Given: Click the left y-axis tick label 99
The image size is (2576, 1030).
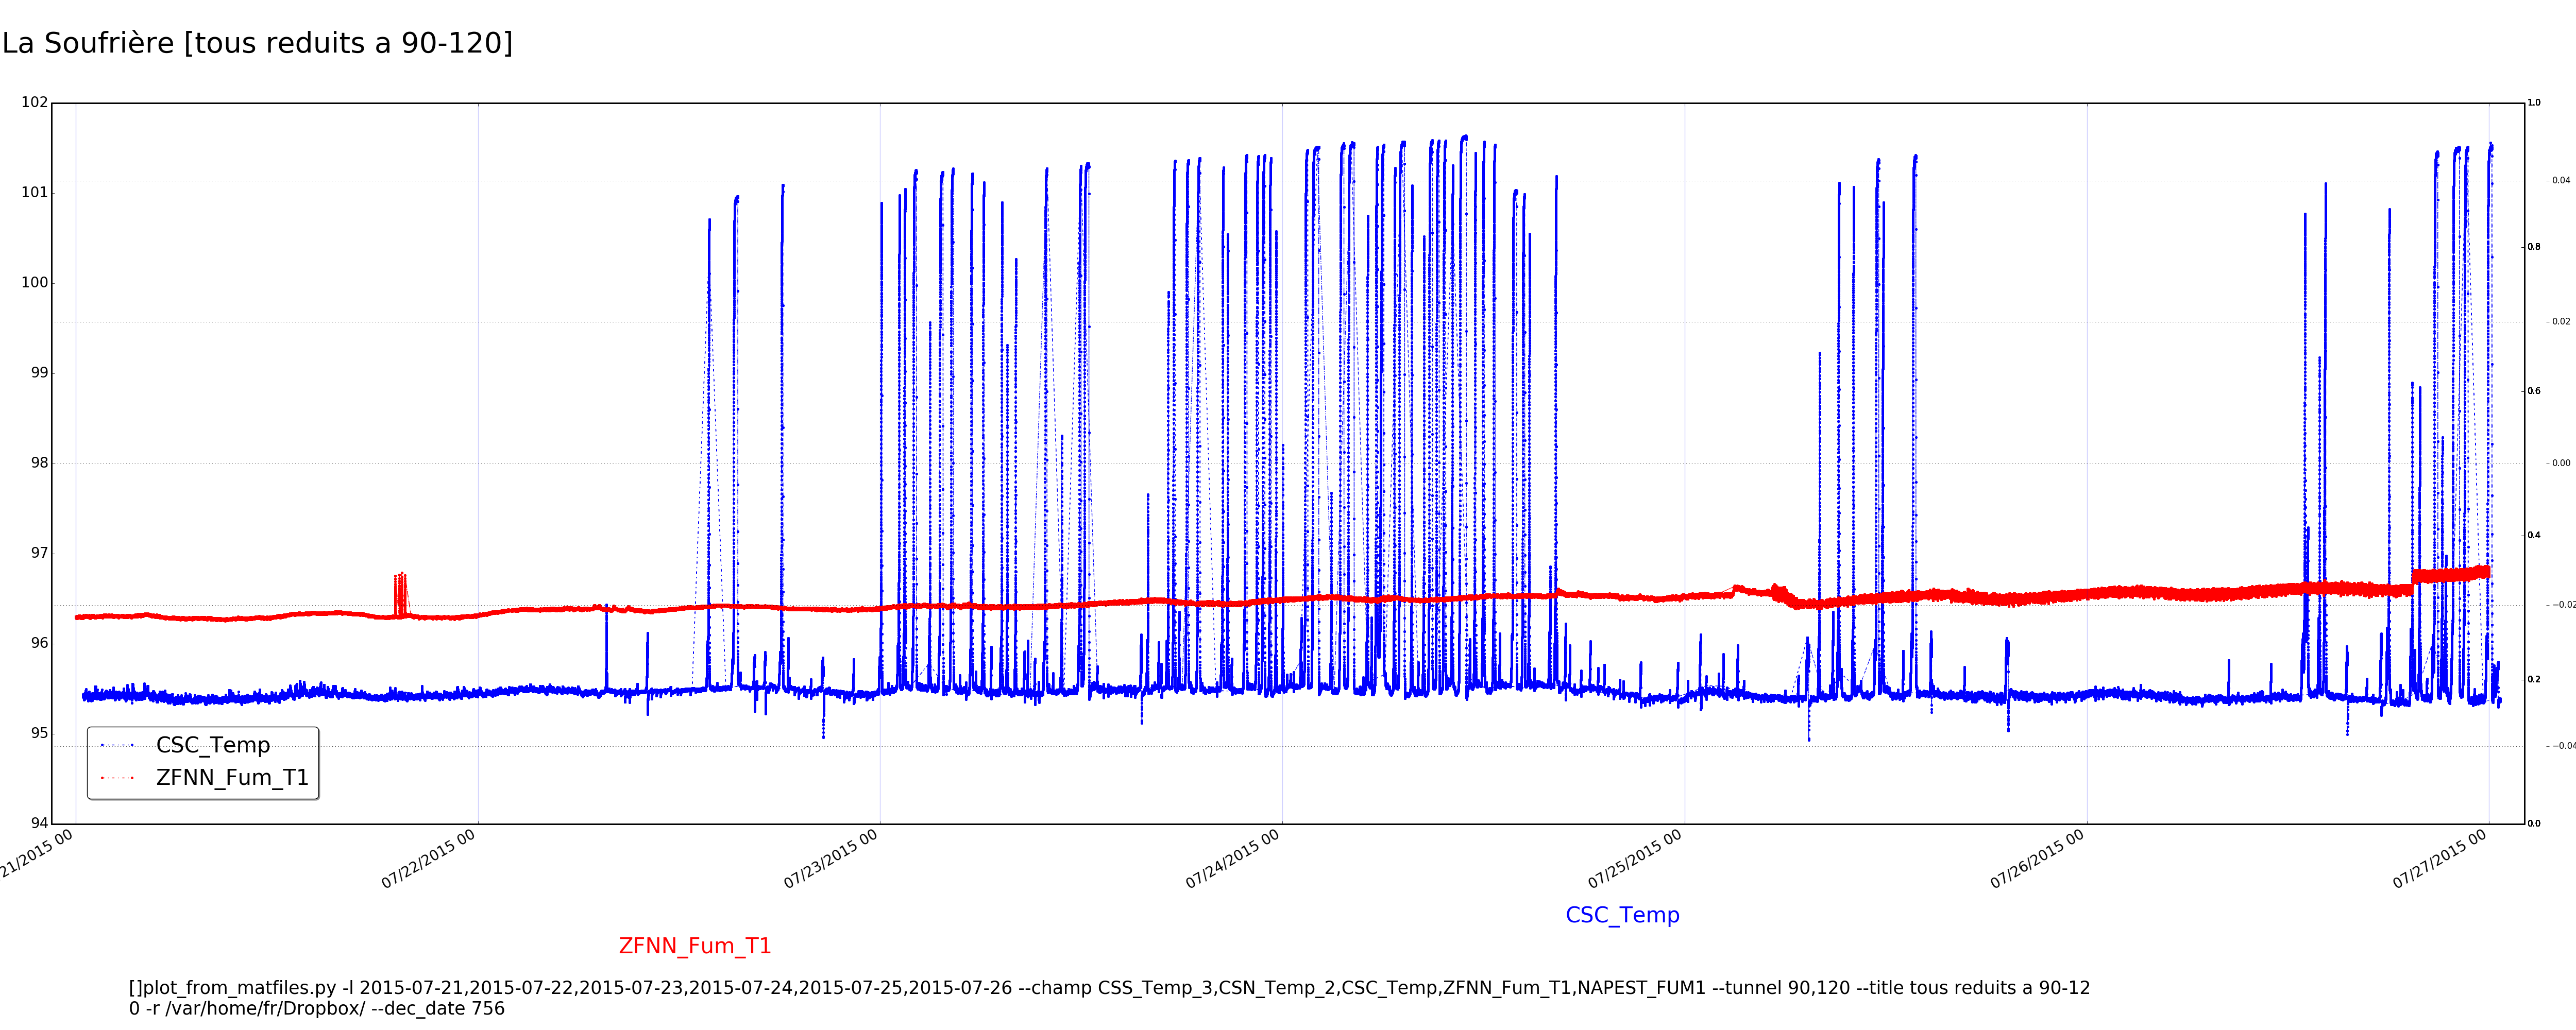Looking at the screenshot, I should [x=39, y=373].
